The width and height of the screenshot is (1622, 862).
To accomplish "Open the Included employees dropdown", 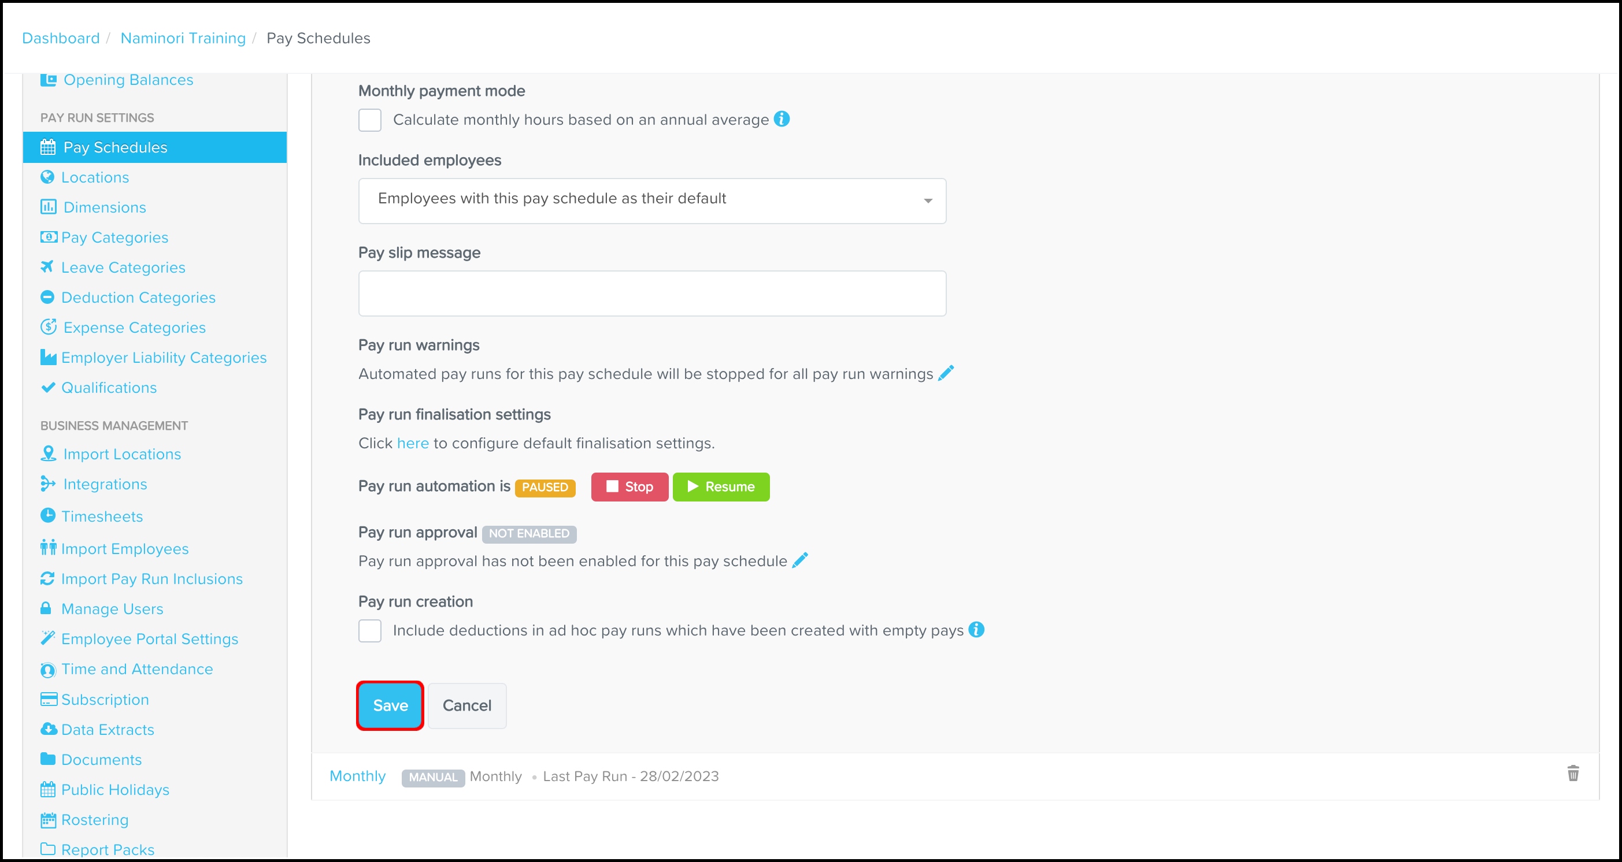I will click(651, 200).
